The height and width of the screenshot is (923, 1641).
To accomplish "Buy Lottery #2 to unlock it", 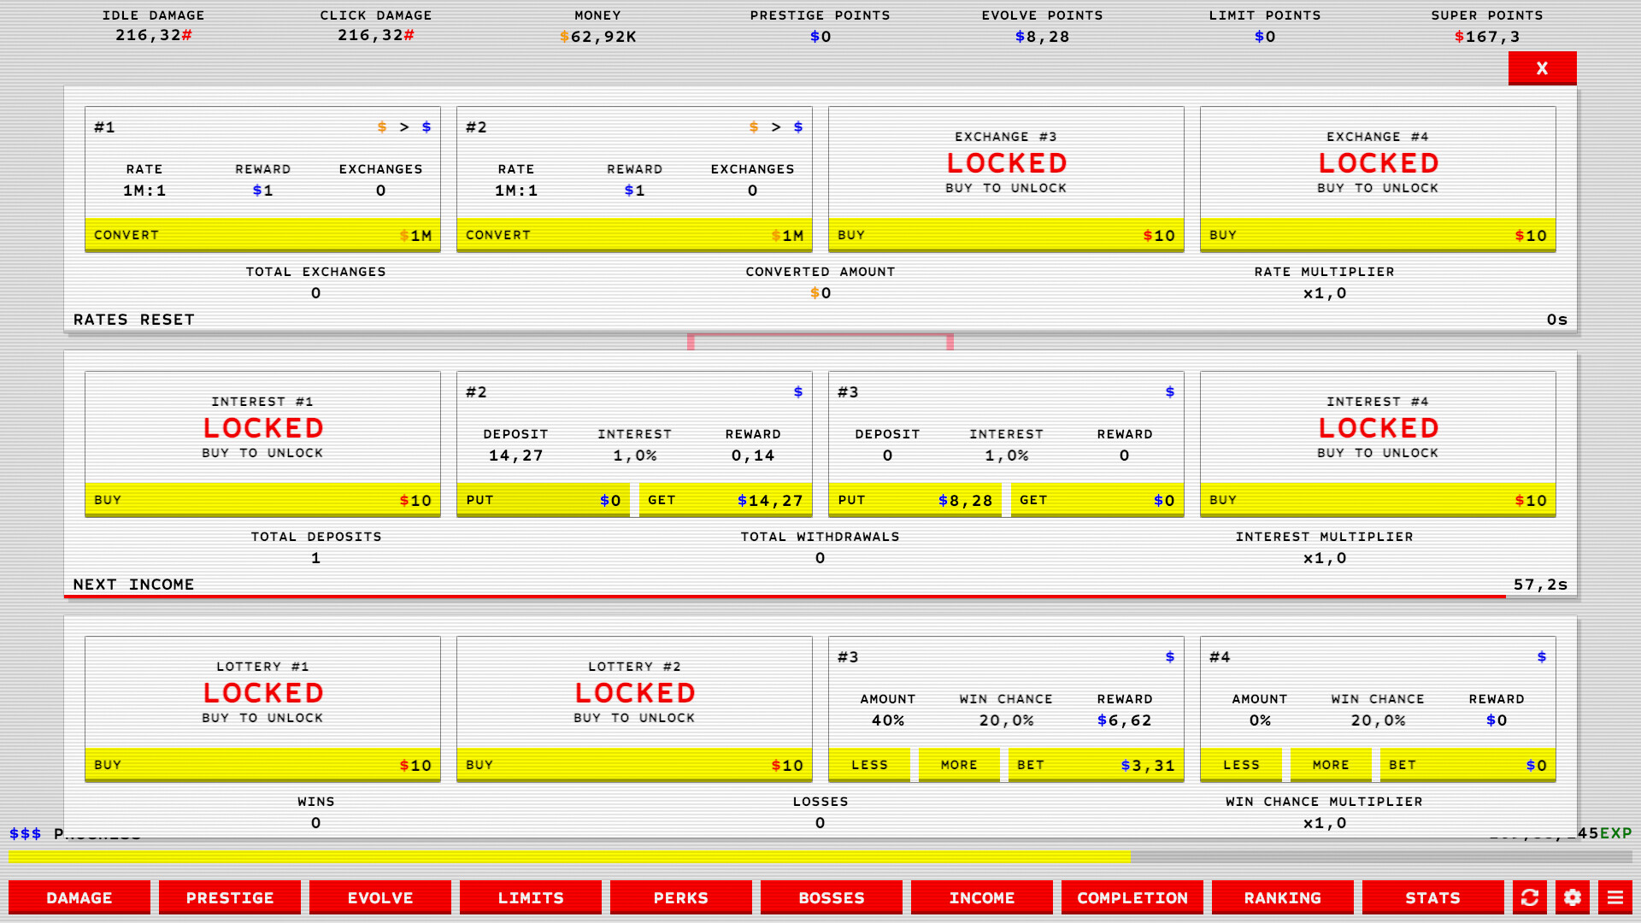I will pos(634,765).
